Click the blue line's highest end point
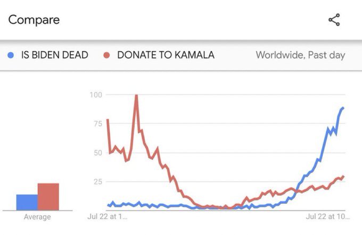The width and height of the screenshot is (362, 235). [343, 107]
